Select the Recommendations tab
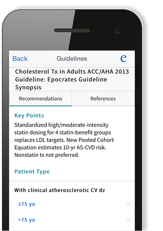The width and height of the screenshot is (163, 231). tap(40, 99)
